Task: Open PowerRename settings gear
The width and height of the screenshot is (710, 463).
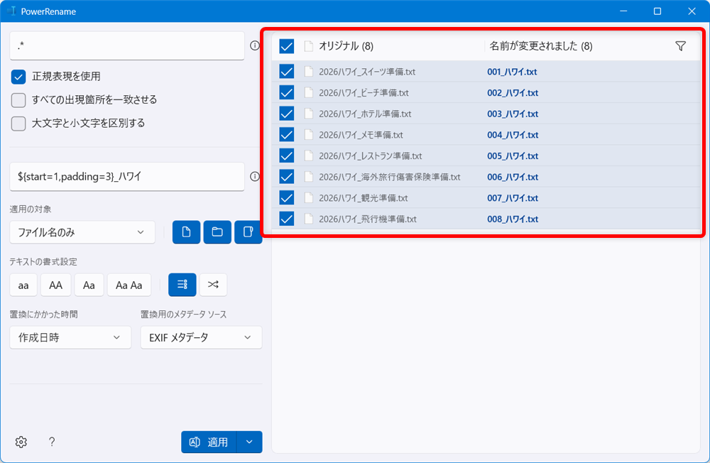Action: pos(21,442)
